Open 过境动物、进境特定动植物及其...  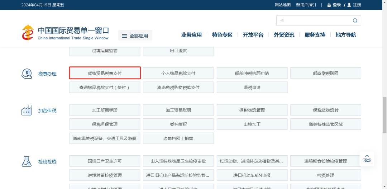coord(252,161)
